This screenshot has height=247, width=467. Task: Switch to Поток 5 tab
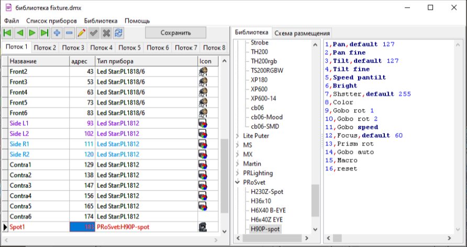tap(129, 48)
